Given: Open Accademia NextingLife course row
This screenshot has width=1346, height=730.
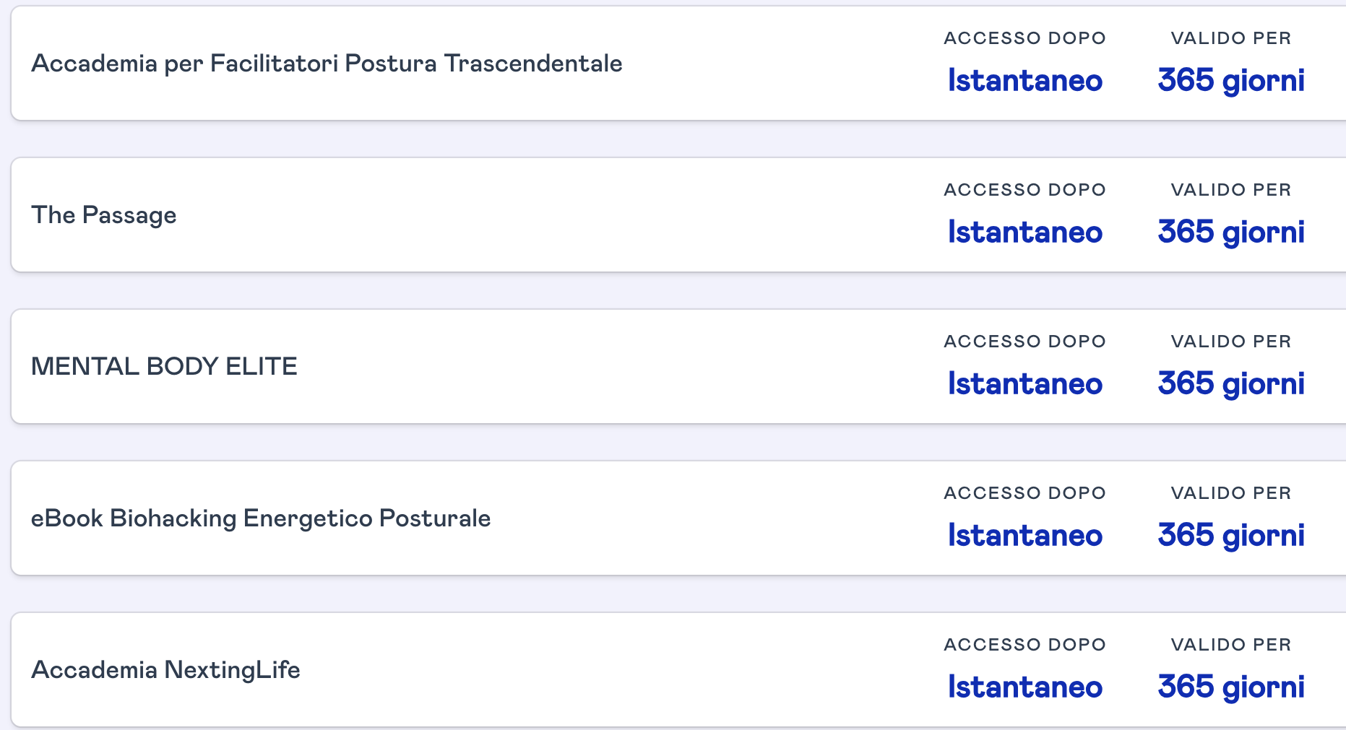Looking at the screenshot, I should click(679, 669).
